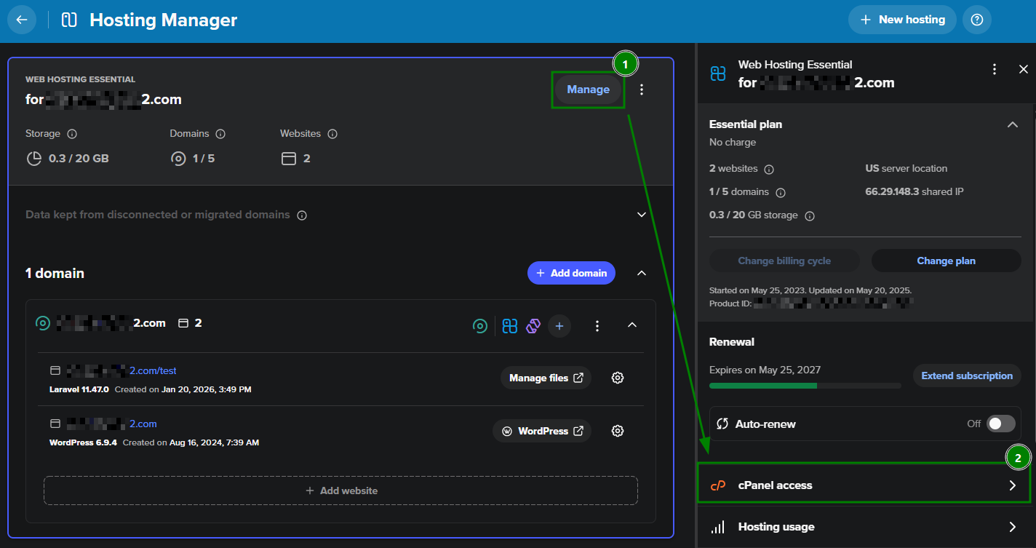Viewport: 1036px width, 548px height.
Task: Go back using the header arrow
Action: tap(22, 20)
